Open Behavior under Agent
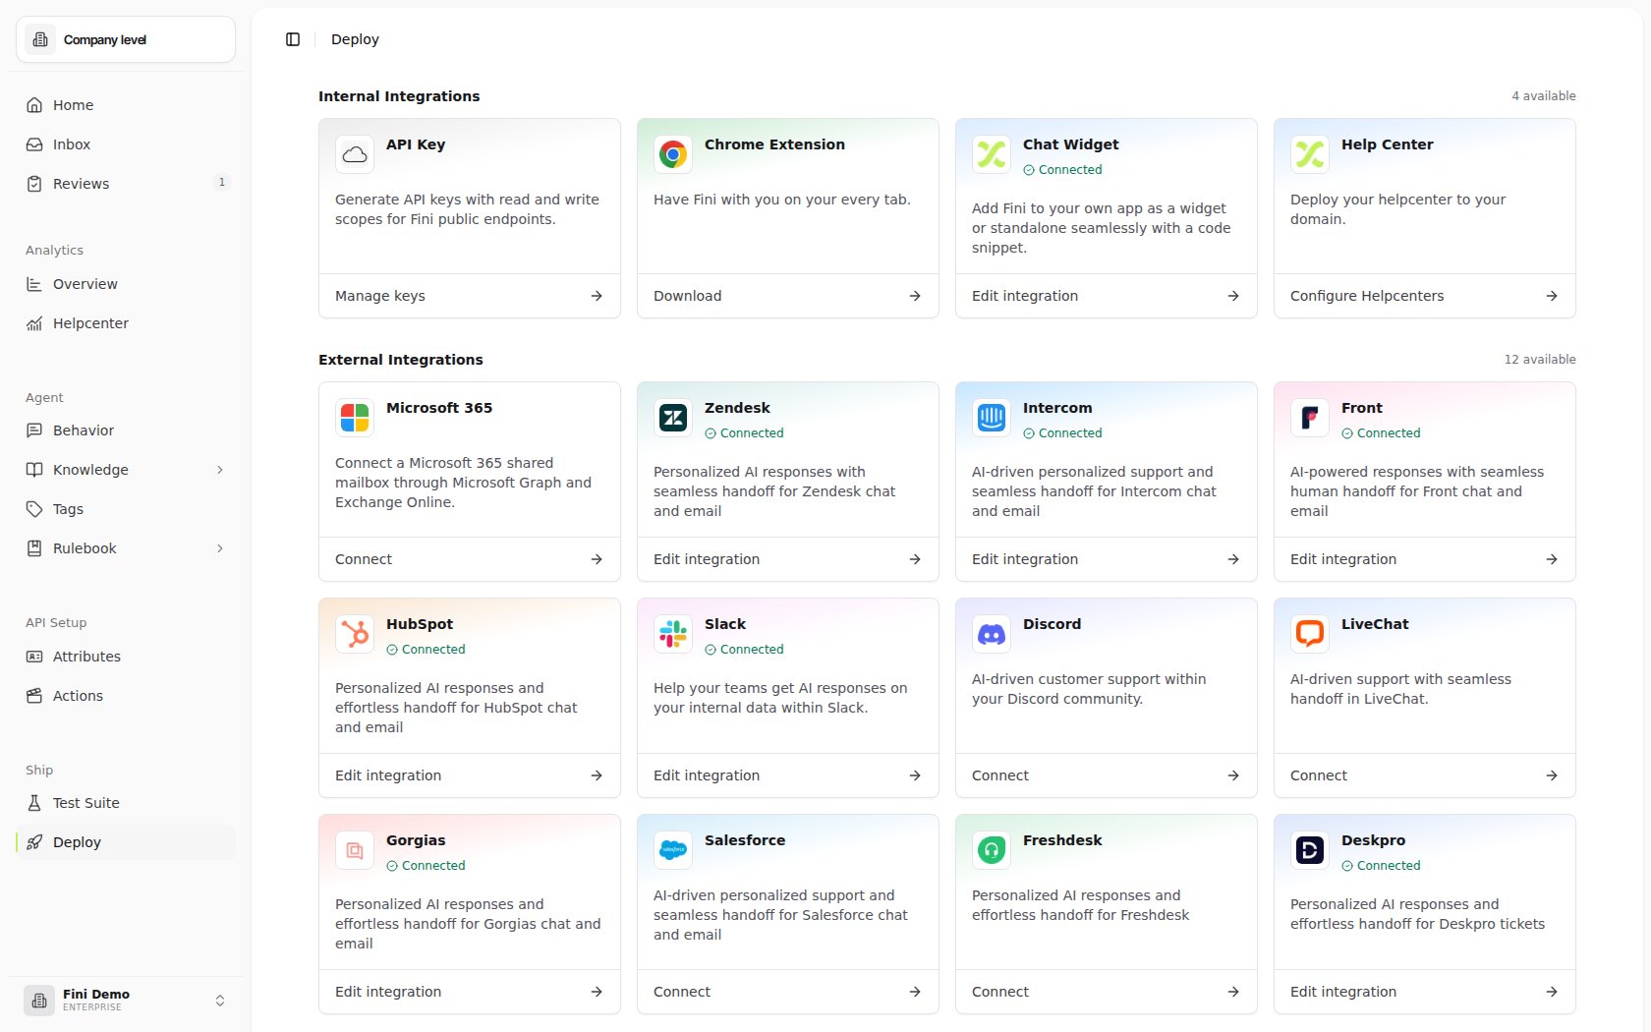Image resolution: width=1651 pixels, height=1032 pixels. pyautogui.click(x=126, y=430)
